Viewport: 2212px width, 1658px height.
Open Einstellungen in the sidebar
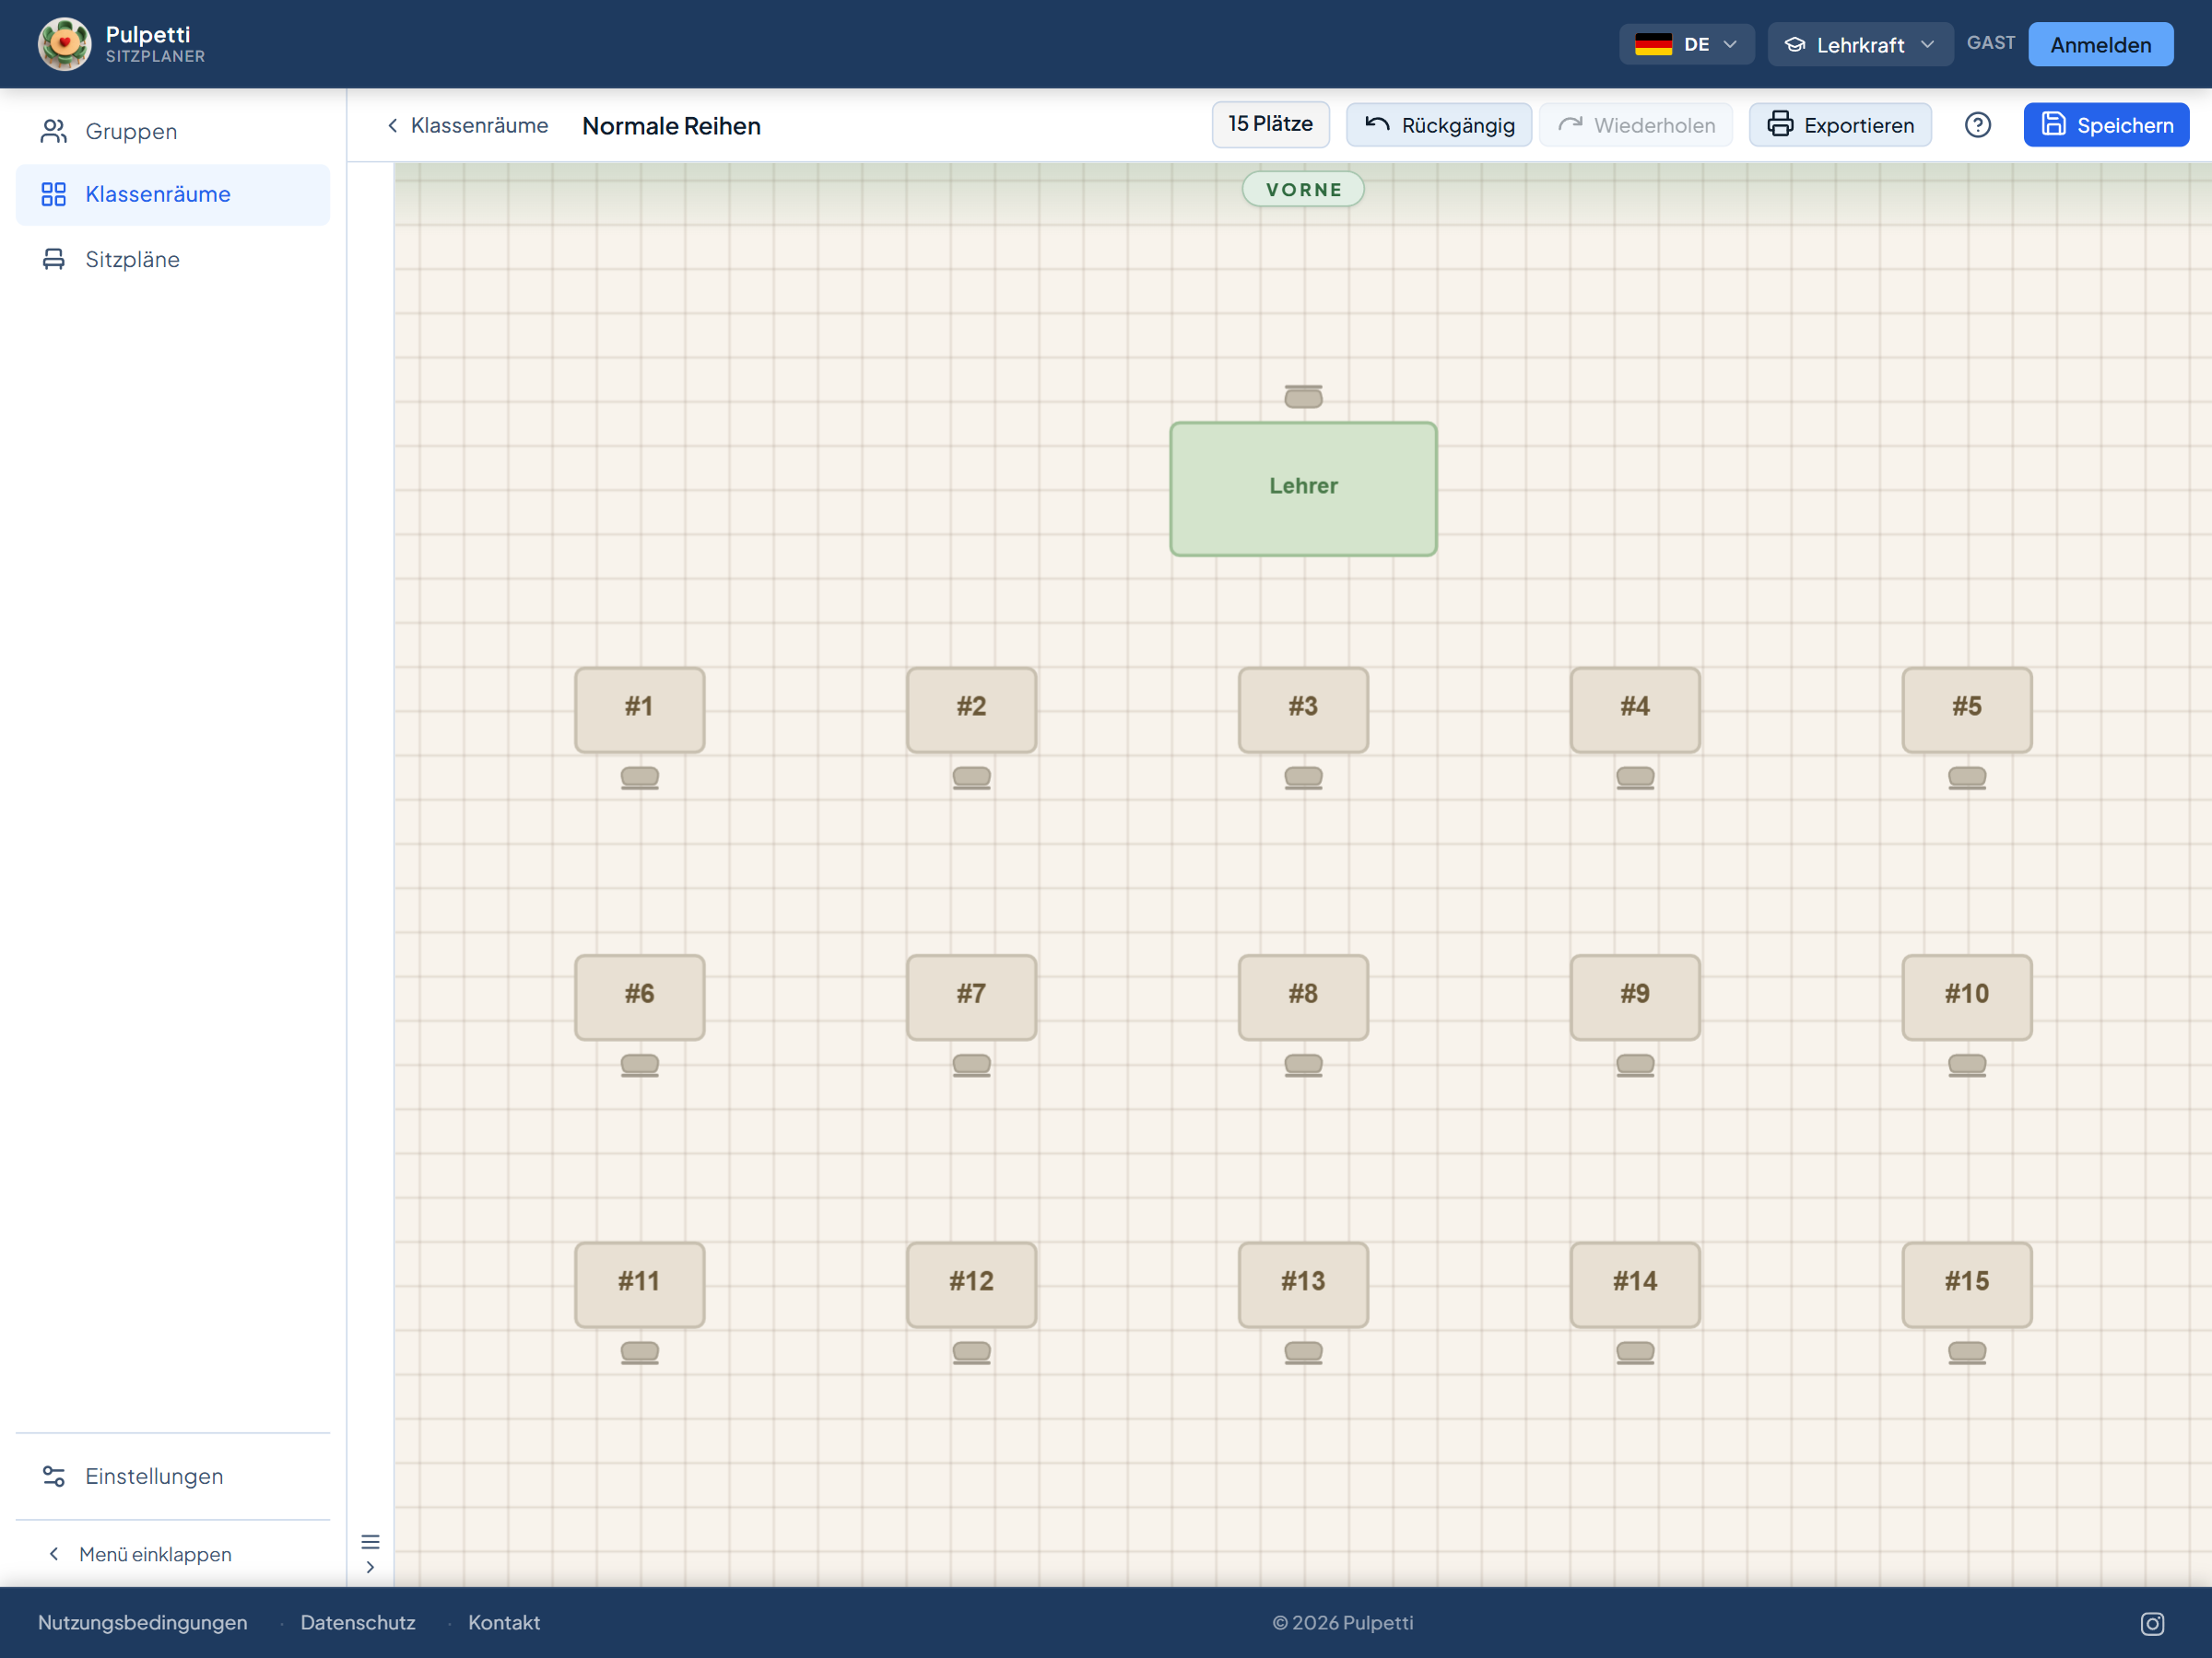click(x=173, y=1477)
